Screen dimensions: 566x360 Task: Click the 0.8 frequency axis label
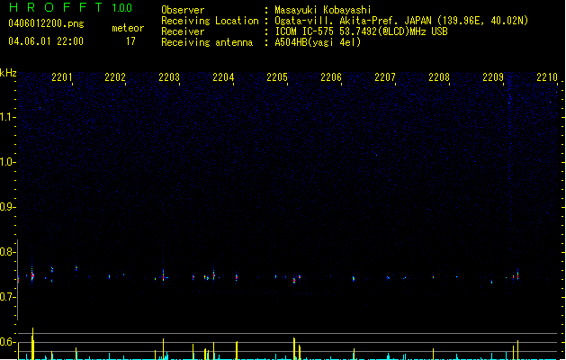point(7,252)
